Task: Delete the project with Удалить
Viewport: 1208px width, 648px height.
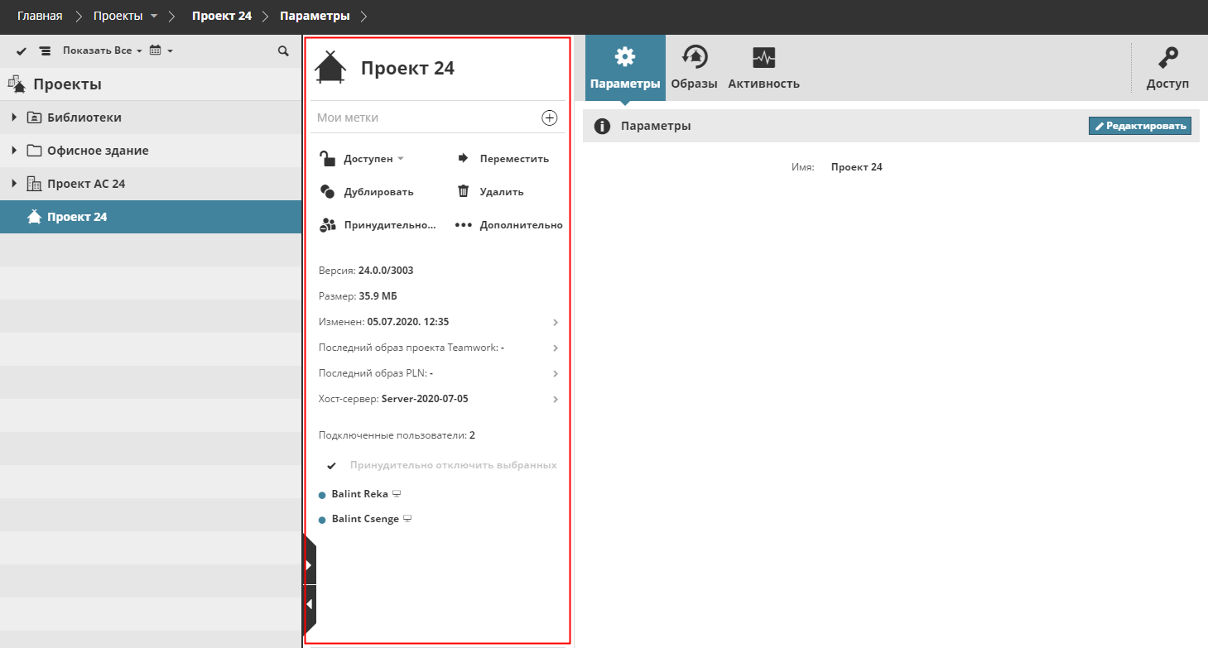Action: click(x=491, y=192)
